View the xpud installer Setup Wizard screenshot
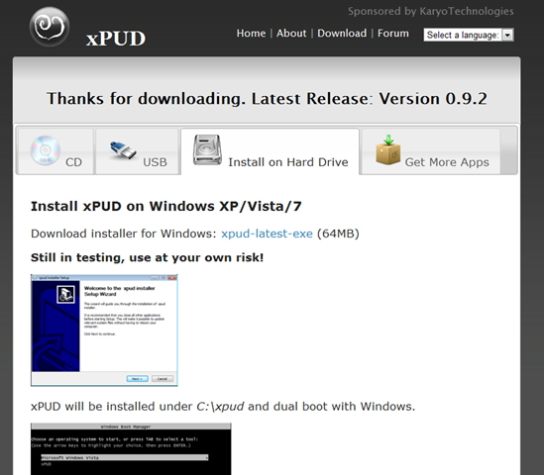The height and width of the screenshot is (475, 544). [104, 331]
